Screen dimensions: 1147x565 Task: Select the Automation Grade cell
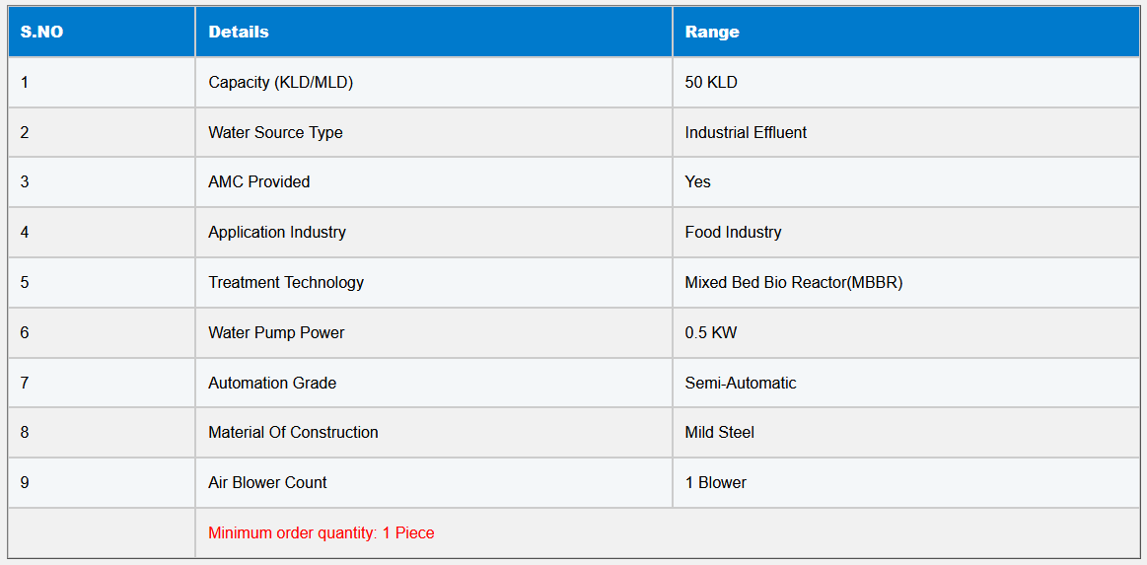[x=272, y=383]
